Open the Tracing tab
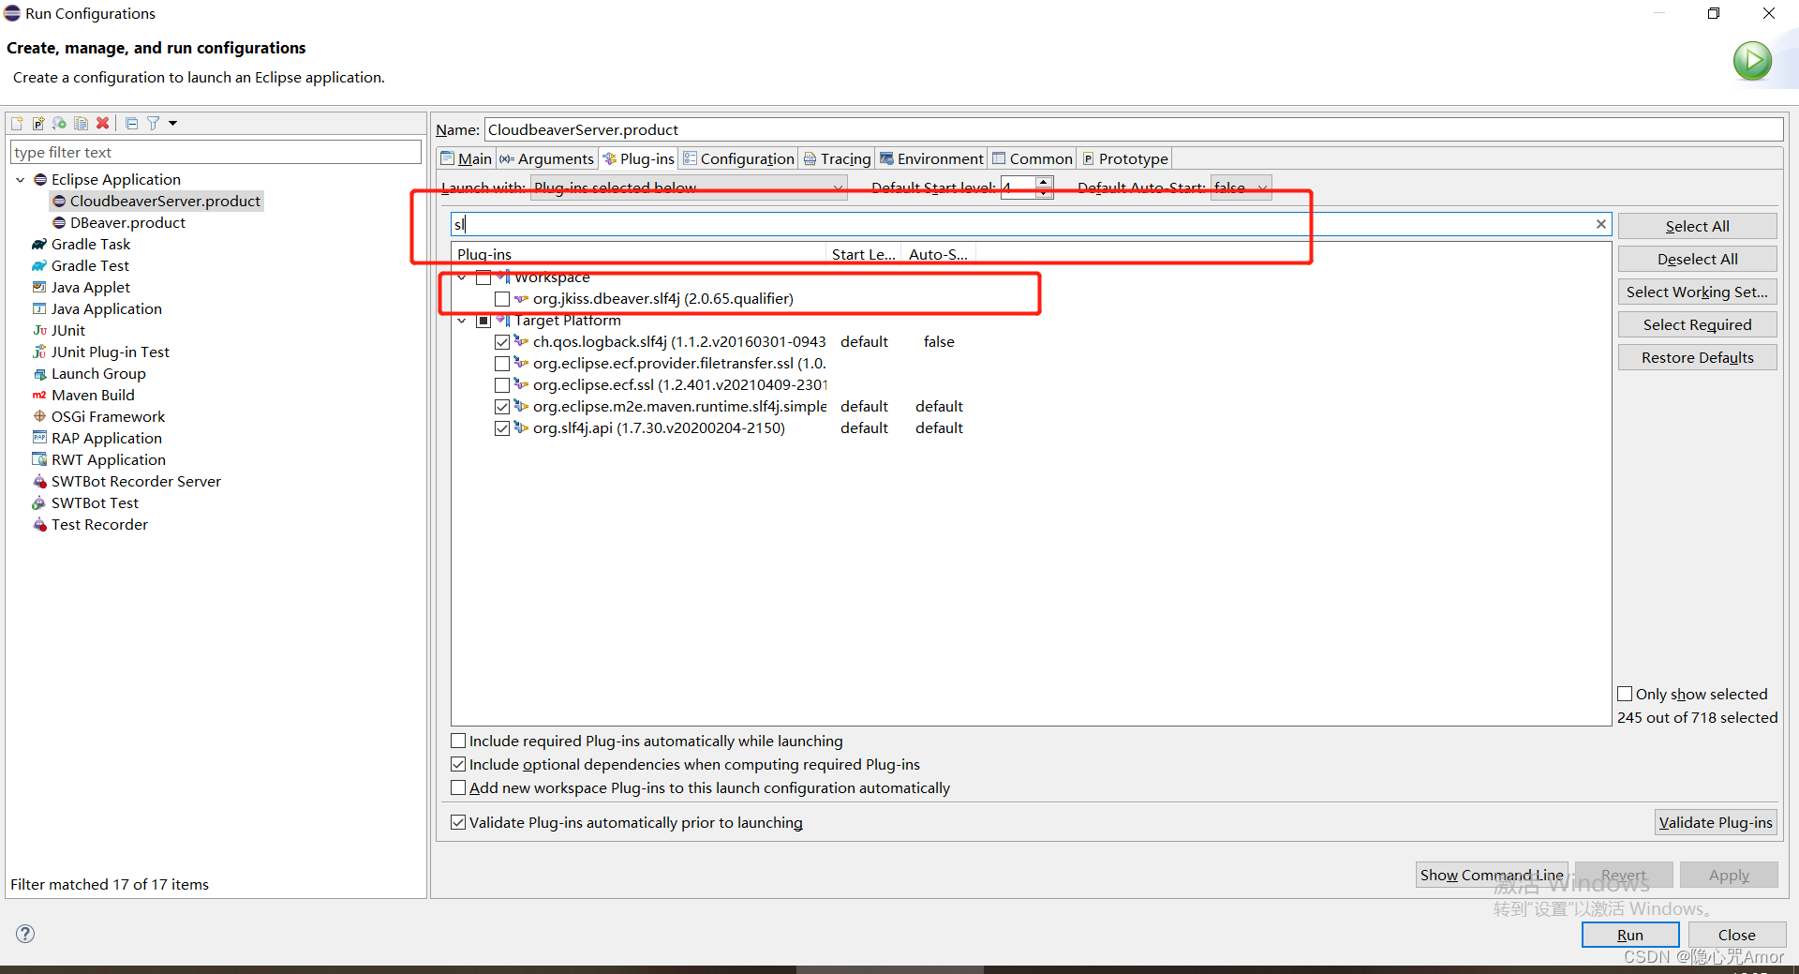Viewport: 1799px width, 974px height. pos(837,158)
